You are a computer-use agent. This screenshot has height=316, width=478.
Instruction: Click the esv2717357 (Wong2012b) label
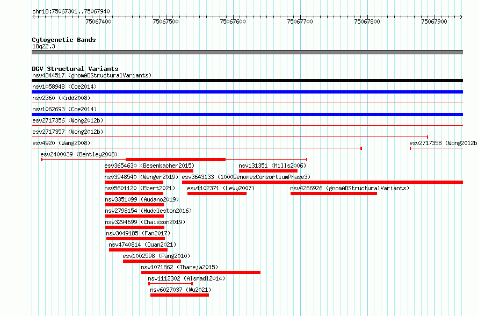(x=68, y=132)
